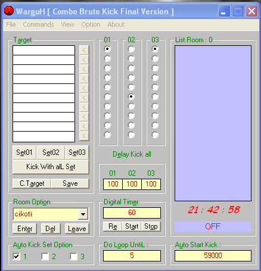This screenshot has width=261, height=271.
Task: Click the Auto Start Kick 59000 field
Action: (213, 256)
